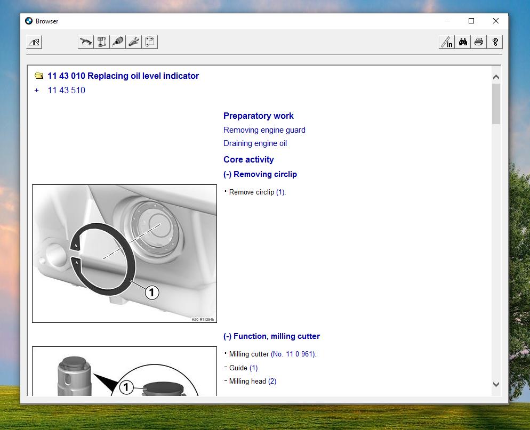530x430 pixels.
Task: Click the lubricant tube toolbar icon
Action: tap(118, 42)
